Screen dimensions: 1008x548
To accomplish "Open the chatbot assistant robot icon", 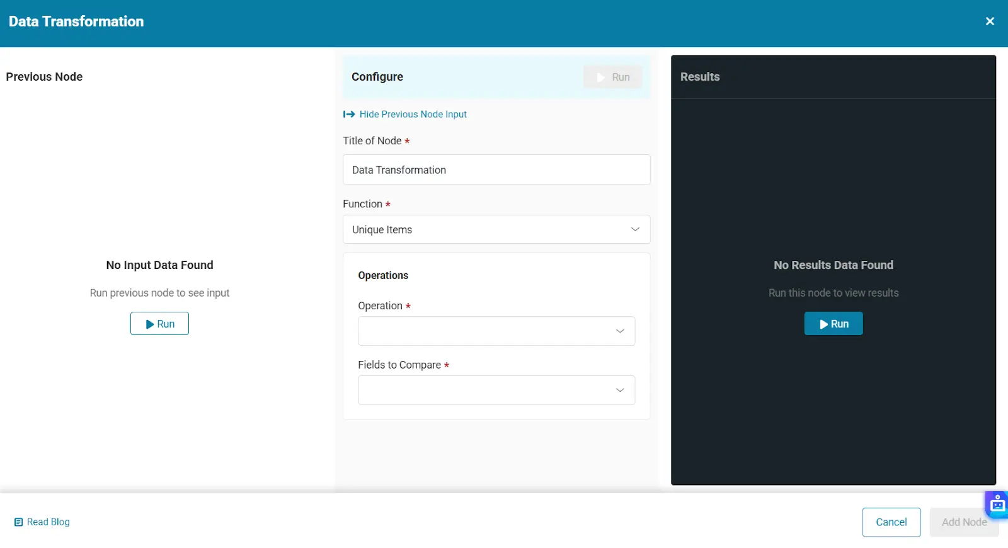I will [x=997, y=505].
